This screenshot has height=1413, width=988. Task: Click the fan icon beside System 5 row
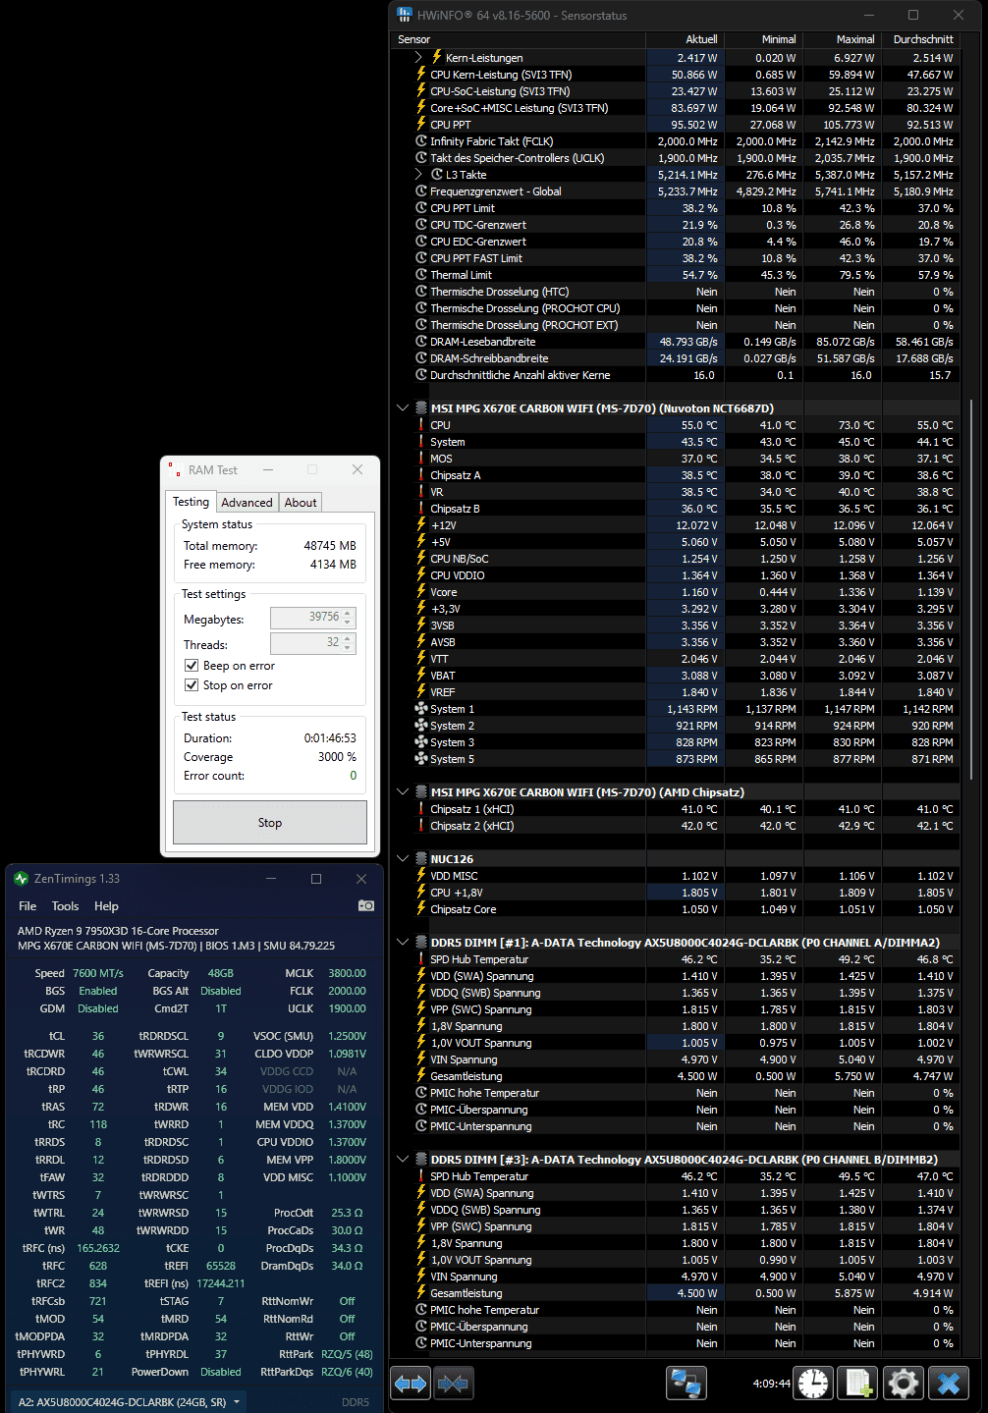[x=421, y=759]
